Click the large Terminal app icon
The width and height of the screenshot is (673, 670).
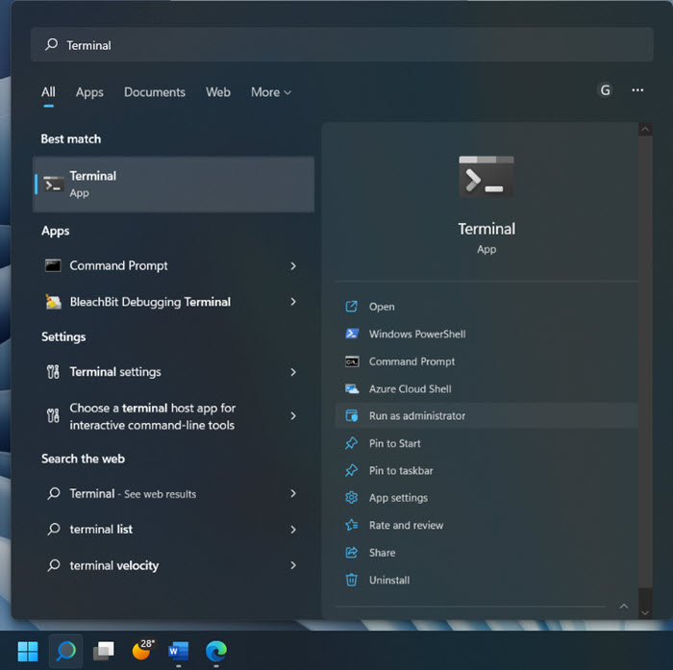486,177
